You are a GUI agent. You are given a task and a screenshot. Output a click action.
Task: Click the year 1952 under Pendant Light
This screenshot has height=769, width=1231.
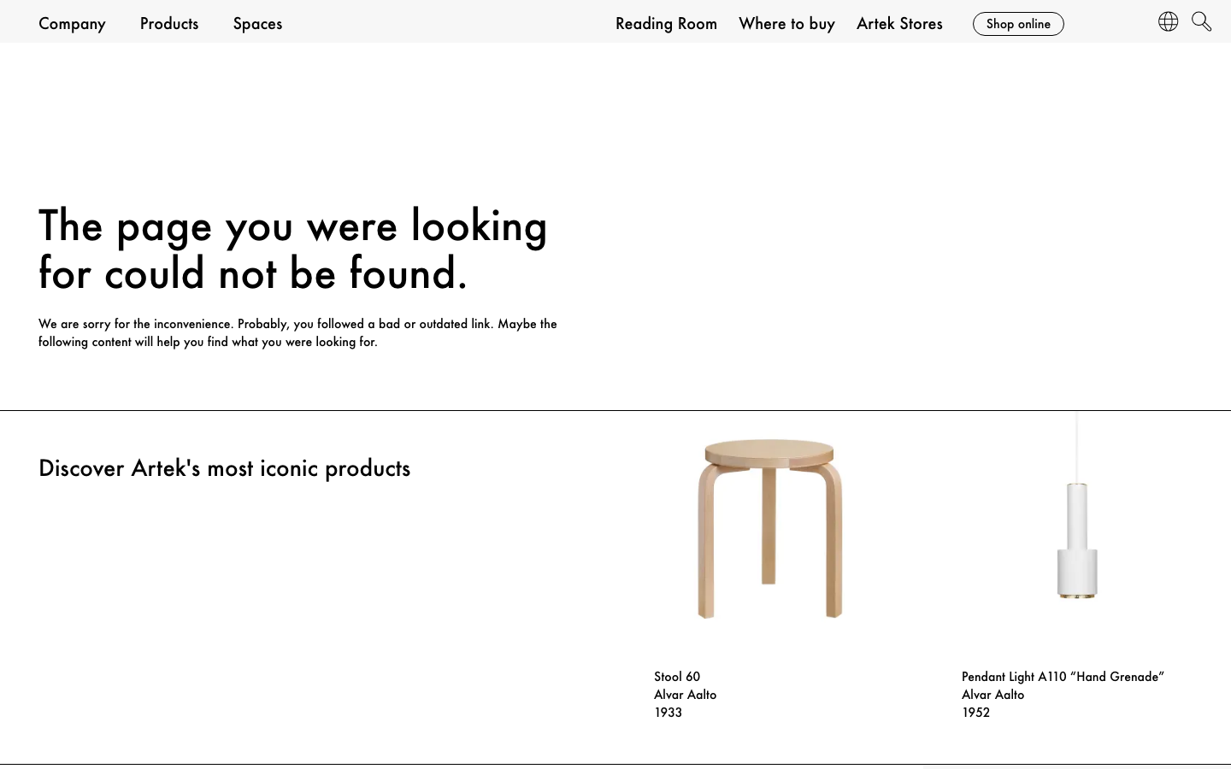click(x=975, y=713)
